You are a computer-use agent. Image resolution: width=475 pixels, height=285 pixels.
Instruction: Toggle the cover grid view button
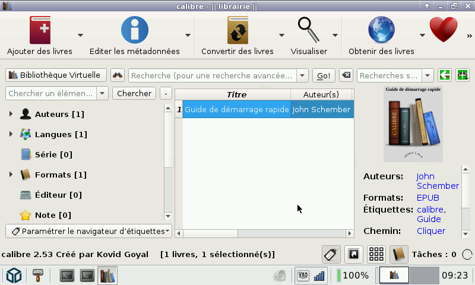coord(376,254)
